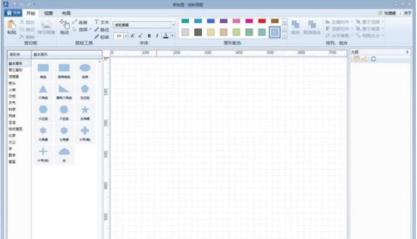Pick the brown color swatch
The width and height of the screenshot is (417, 239).
(x=275, y=21)
